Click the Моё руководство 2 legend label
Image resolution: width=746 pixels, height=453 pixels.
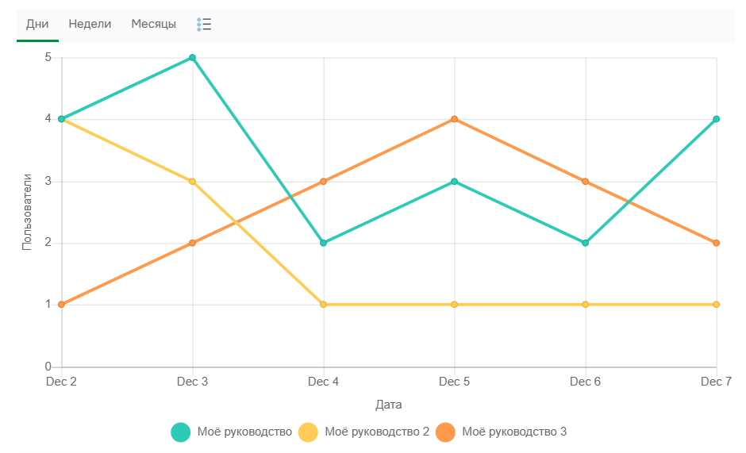coord(377,432)
